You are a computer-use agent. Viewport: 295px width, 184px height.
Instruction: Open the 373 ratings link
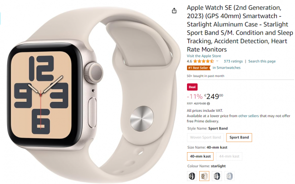(x=233, y=61)
